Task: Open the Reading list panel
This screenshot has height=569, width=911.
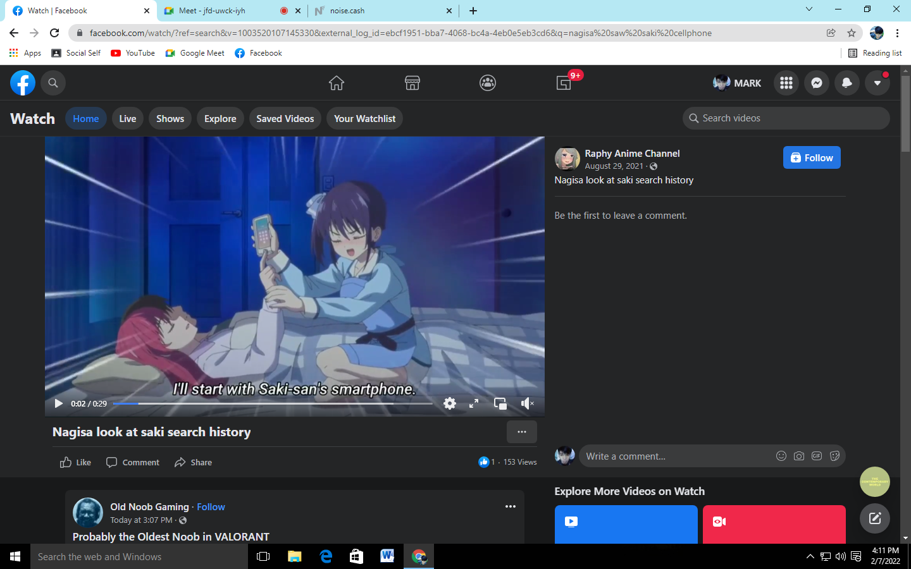Action: click(875, 53)
